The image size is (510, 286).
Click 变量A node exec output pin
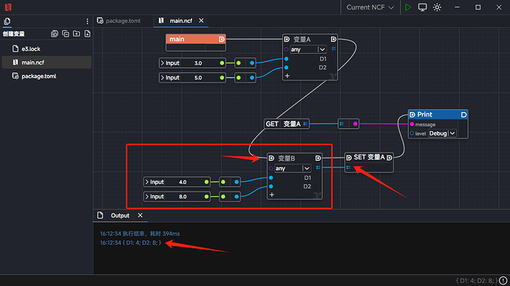click(x=333, y=39)
